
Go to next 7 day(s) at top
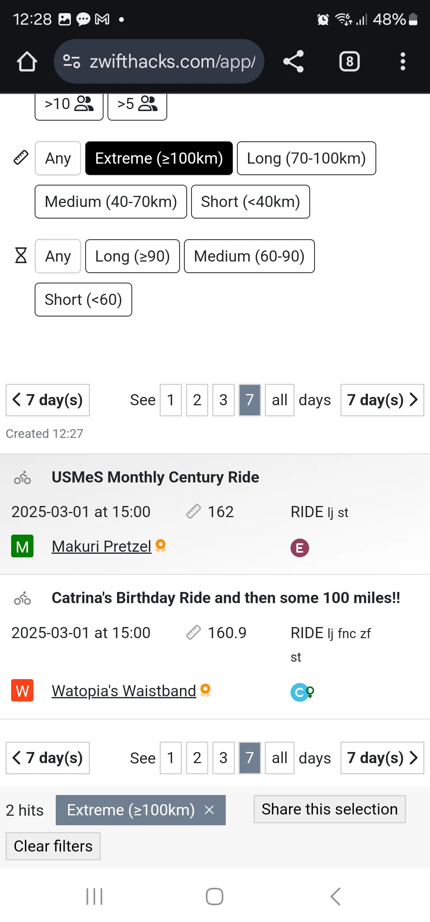(382, 400)
